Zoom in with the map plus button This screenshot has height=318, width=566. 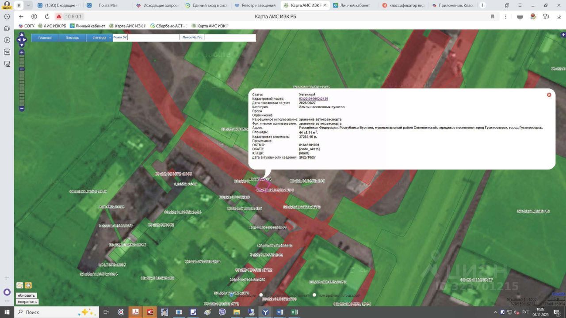click(22, 52)
